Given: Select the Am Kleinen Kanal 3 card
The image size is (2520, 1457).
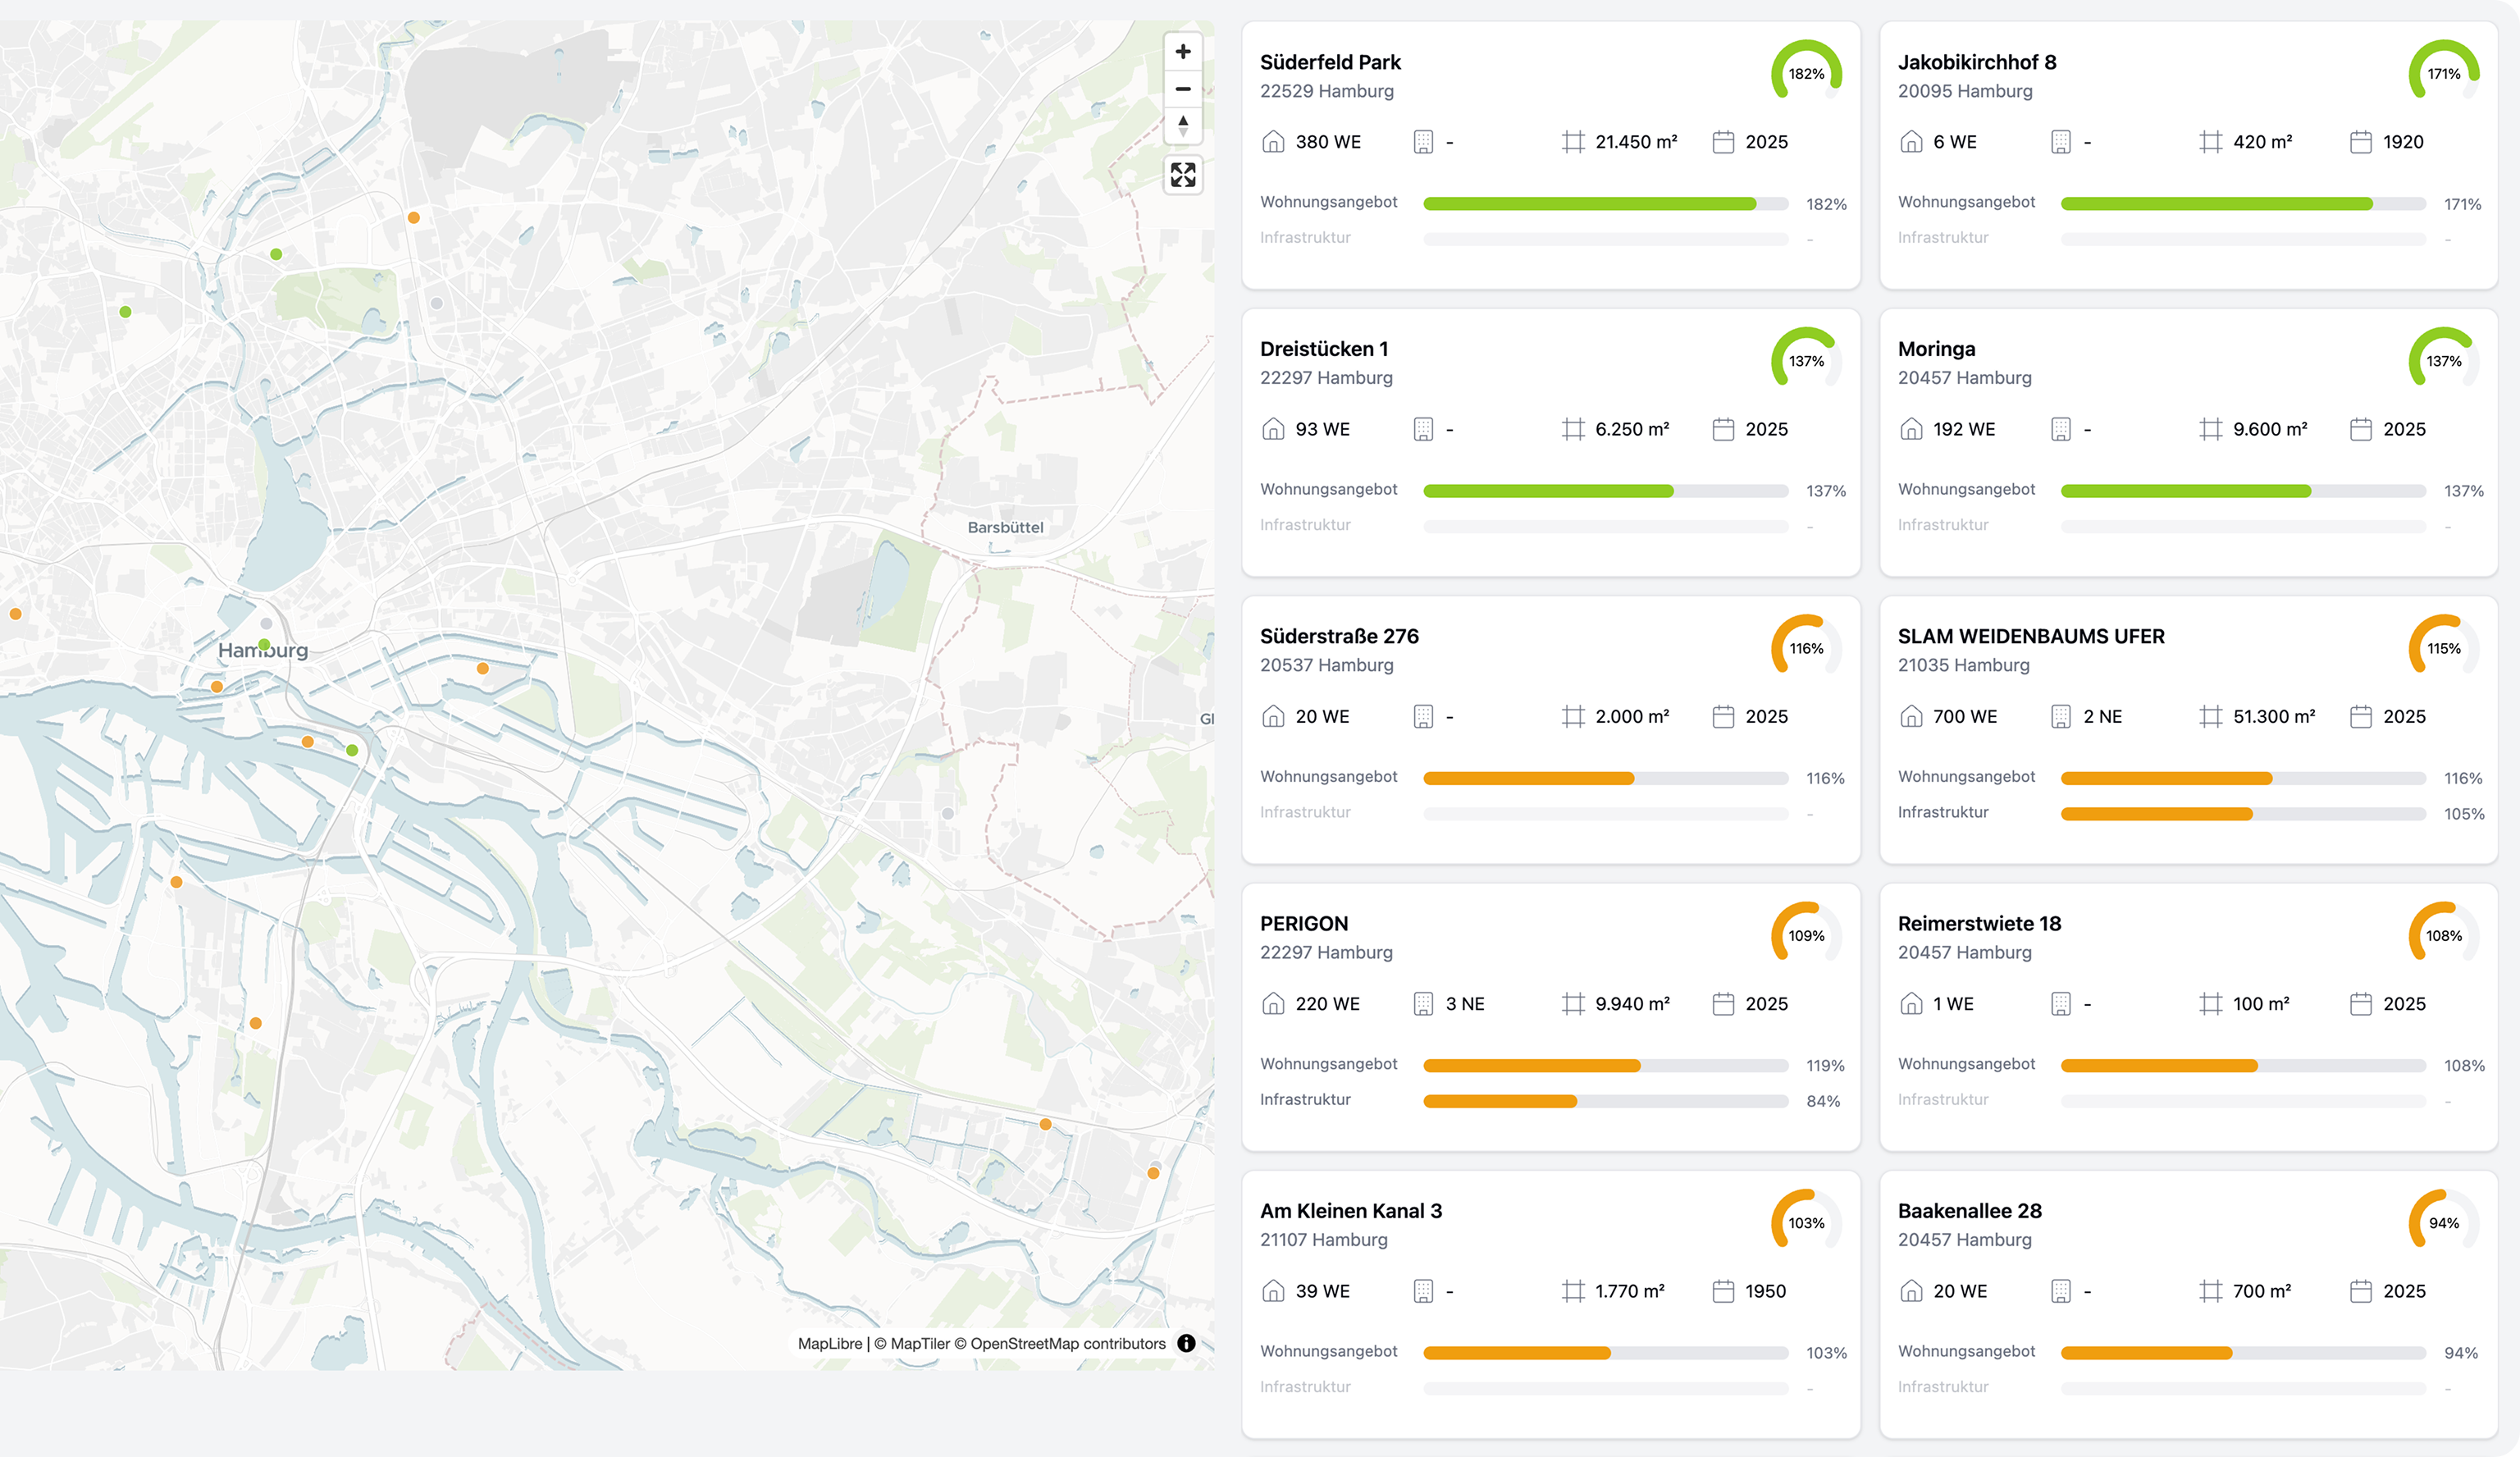Looking at the screenshot, I should click(1350, 1210).
